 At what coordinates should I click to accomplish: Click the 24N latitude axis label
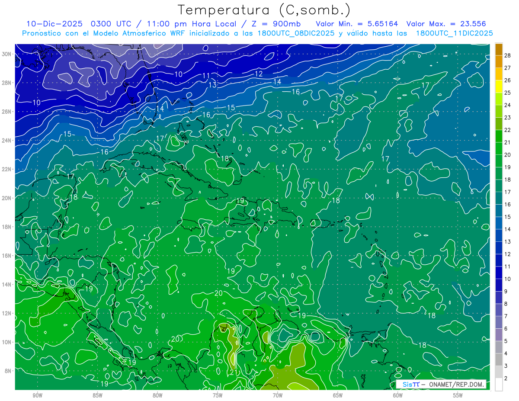pyautogui.click(x=6, y=140)
